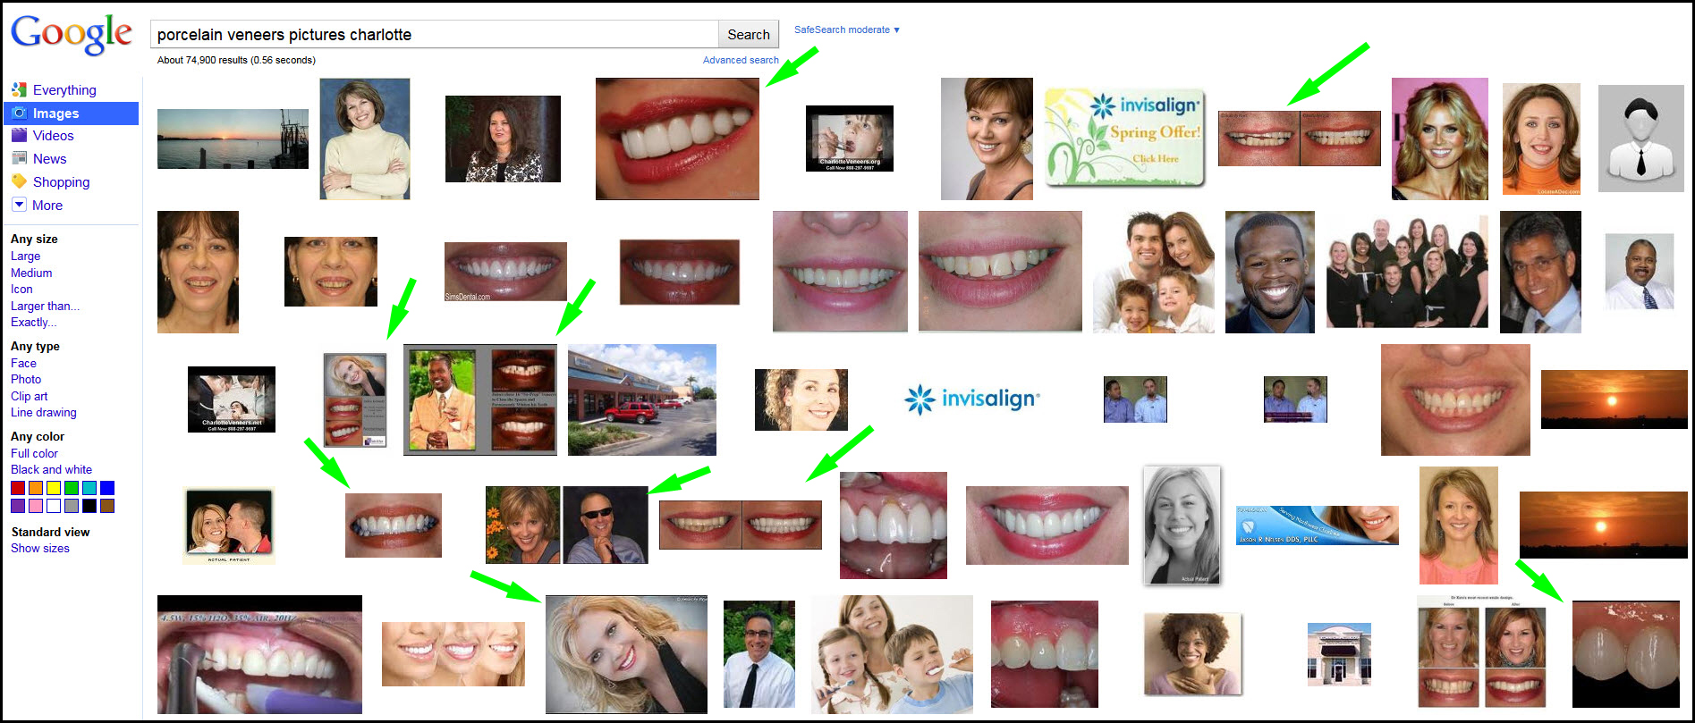Screen dimensions: 1695x723
Task: Switch to Videos results
Action: coord(53,136)
